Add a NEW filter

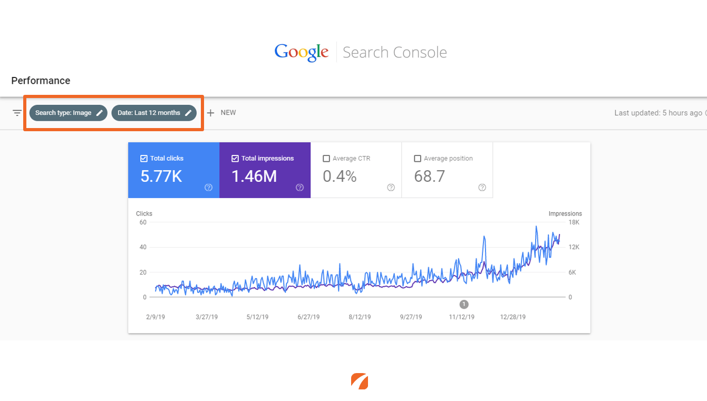(x=228, y=113)
